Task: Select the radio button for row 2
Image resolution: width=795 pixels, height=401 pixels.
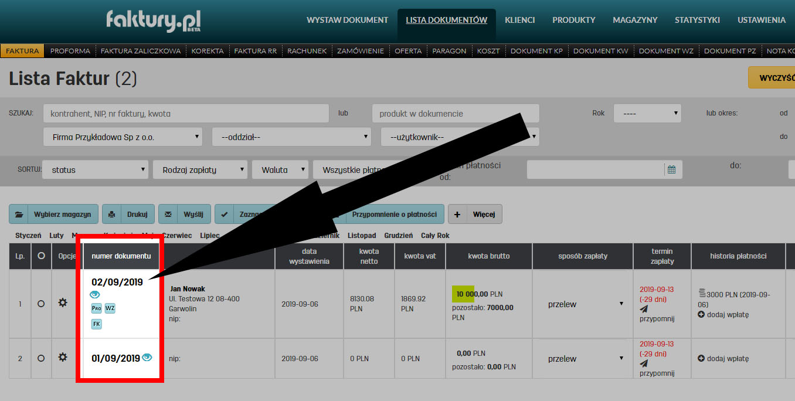Action: (41, 358)
